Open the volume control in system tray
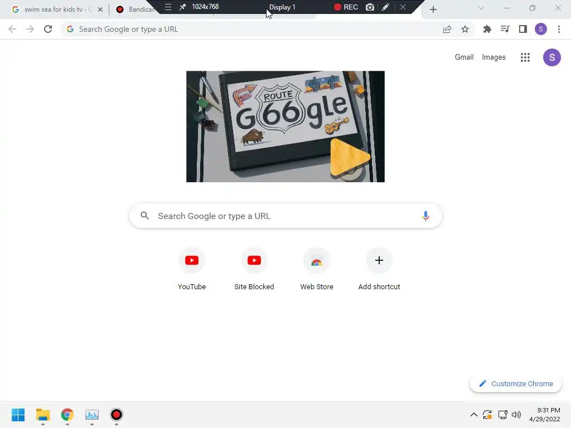Viewport: 571px width, 428px height. coord(516,415)
